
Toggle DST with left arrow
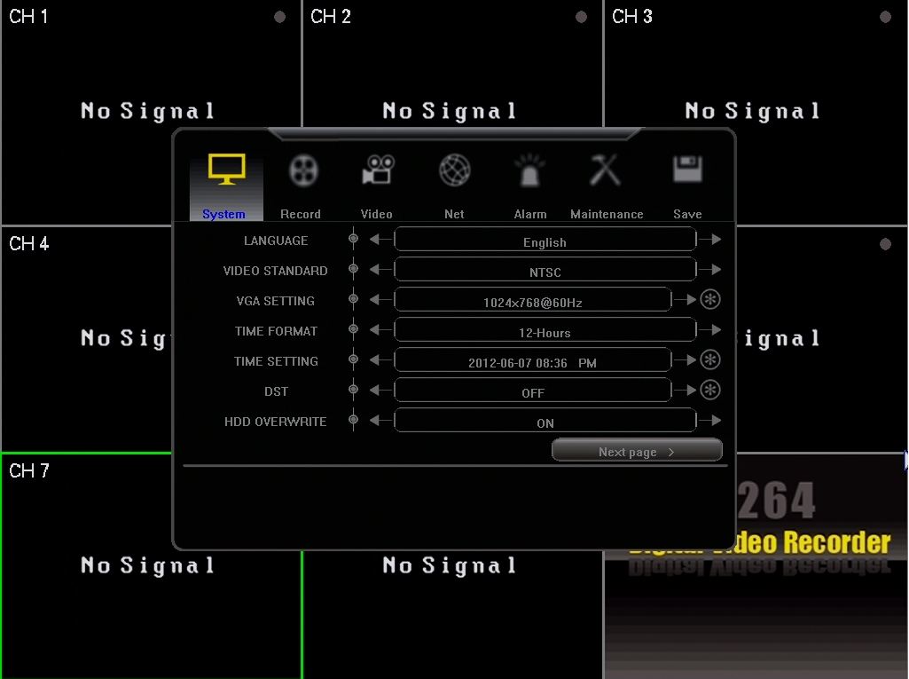pos(380,390)
